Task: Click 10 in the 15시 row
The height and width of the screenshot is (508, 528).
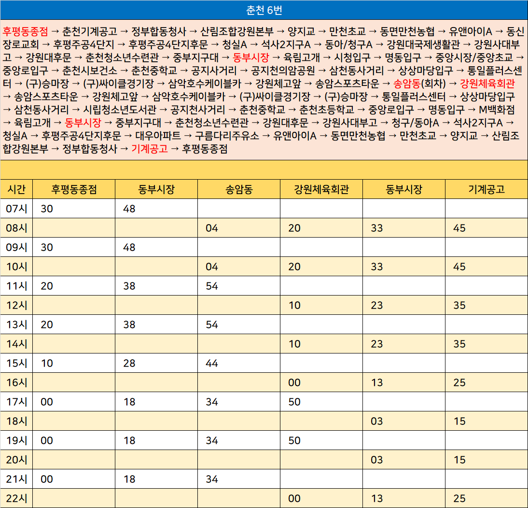Action: [x=47, y=363]
